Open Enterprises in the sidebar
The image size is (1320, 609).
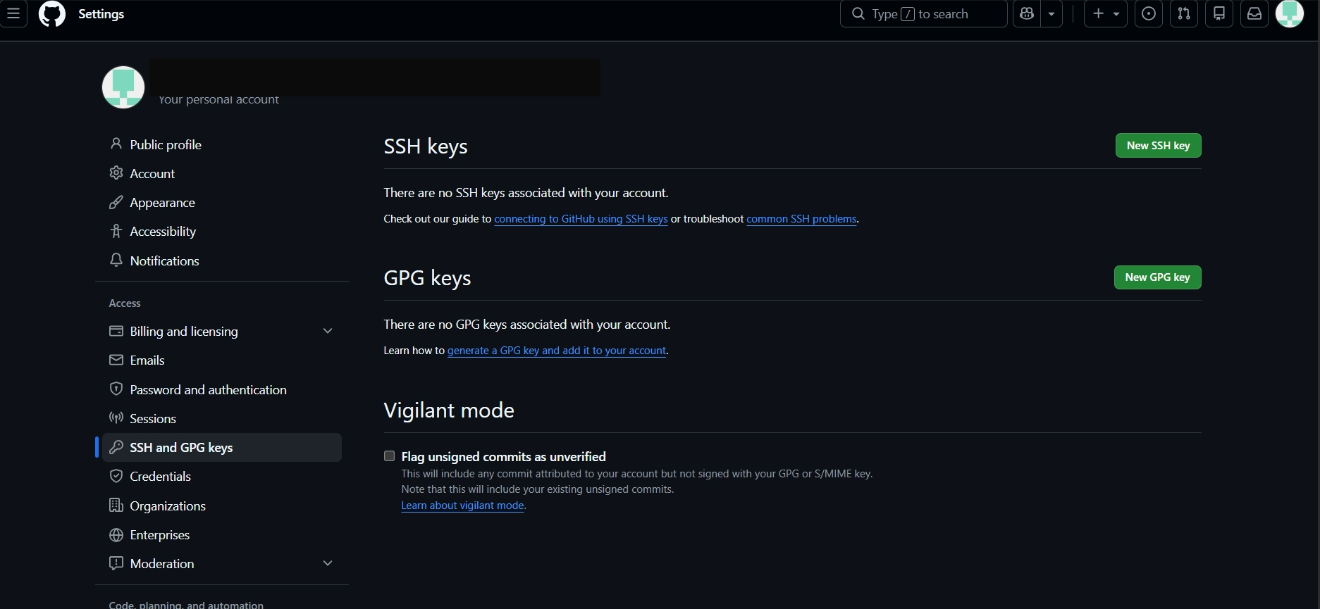click(x=222, y=535)
